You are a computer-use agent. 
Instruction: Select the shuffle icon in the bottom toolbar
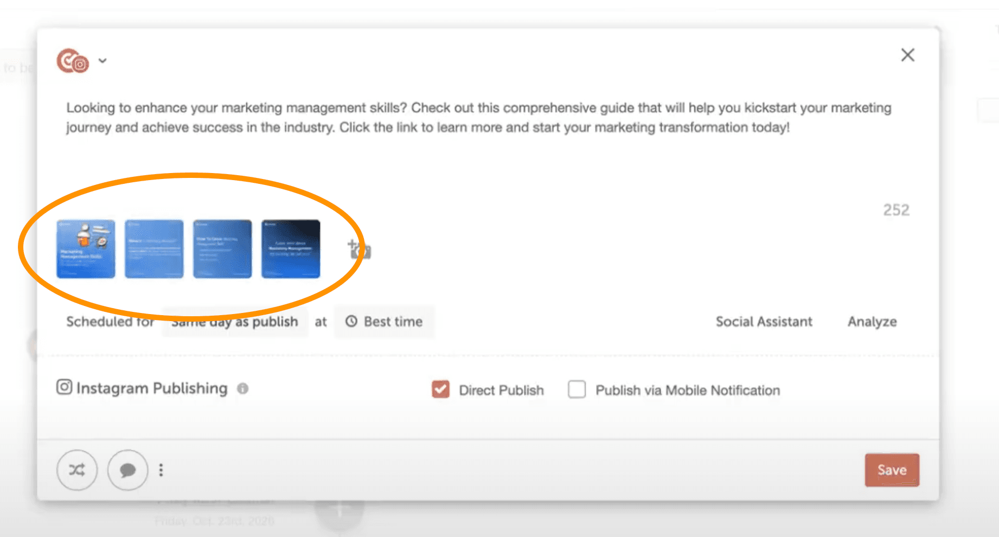(x=76, y=470)
